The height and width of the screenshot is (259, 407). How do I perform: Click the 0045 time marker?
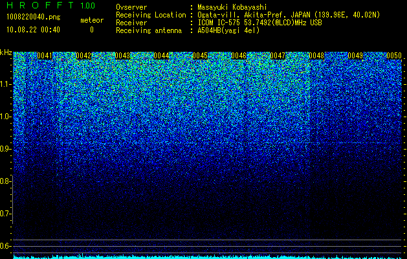pyautogui.click(x=200, y=56)
